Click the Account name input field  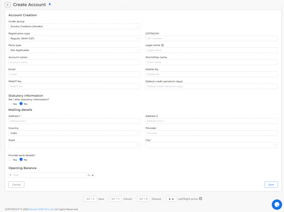[x=74, y=62]
